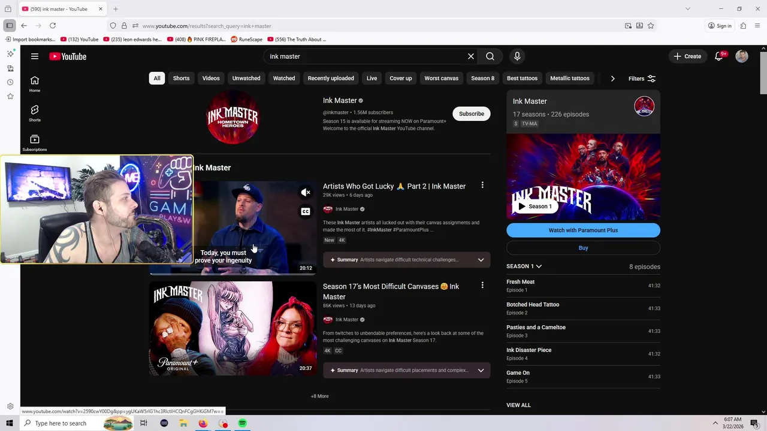Image resolution: width=767 pixels, height=431 pixels.
Task: Click VIEW ALL episodes
Action: [518, 405]
